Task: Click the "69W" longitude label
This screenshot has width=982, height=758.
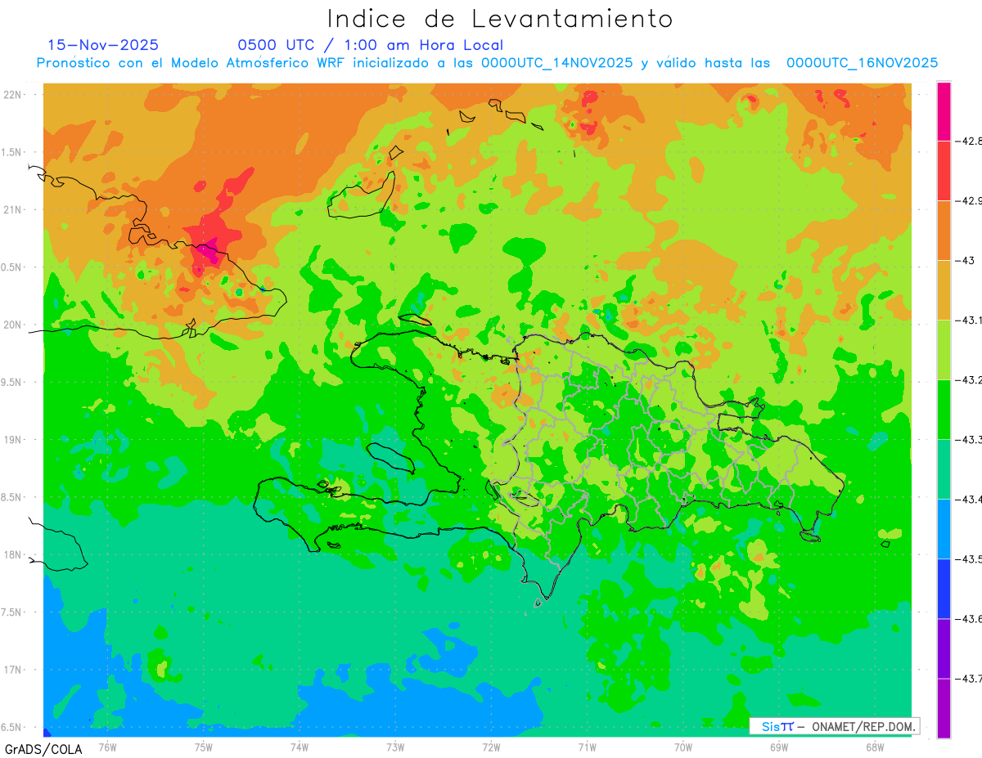Action: [x=779, y=747]
